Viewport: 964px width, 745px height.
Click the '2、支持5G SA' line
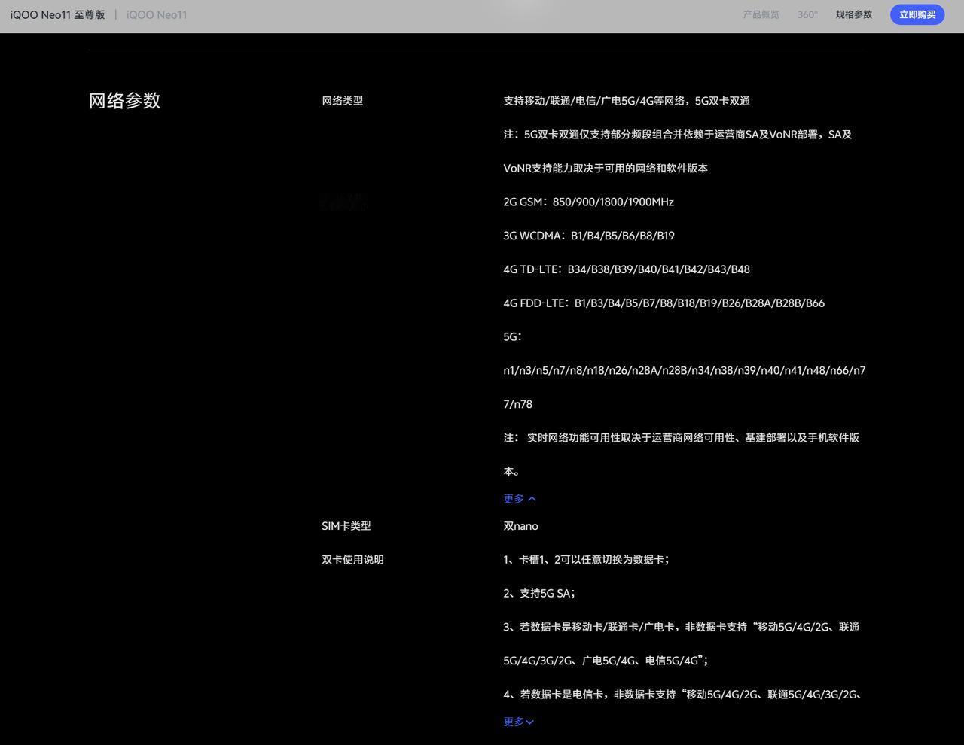539,594
